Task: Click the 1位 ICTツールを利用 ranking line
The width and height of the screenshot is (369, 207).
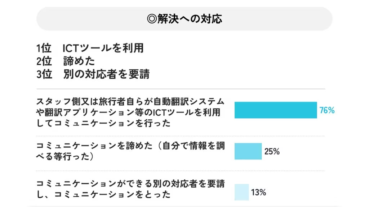Action: click(90, 48)
